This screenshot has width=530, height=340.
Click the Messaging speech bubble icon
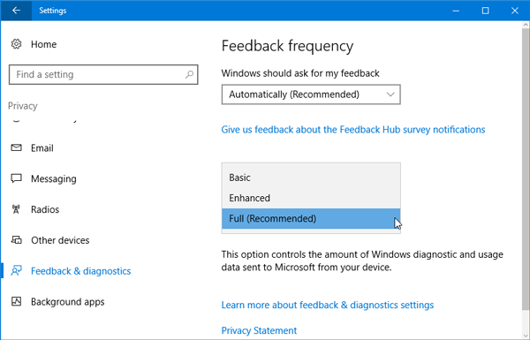click(16, 178)
